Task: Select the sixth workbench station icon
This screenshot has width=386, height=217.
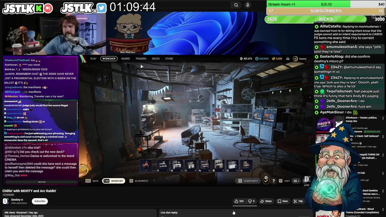Action: (x=232, y=166)
